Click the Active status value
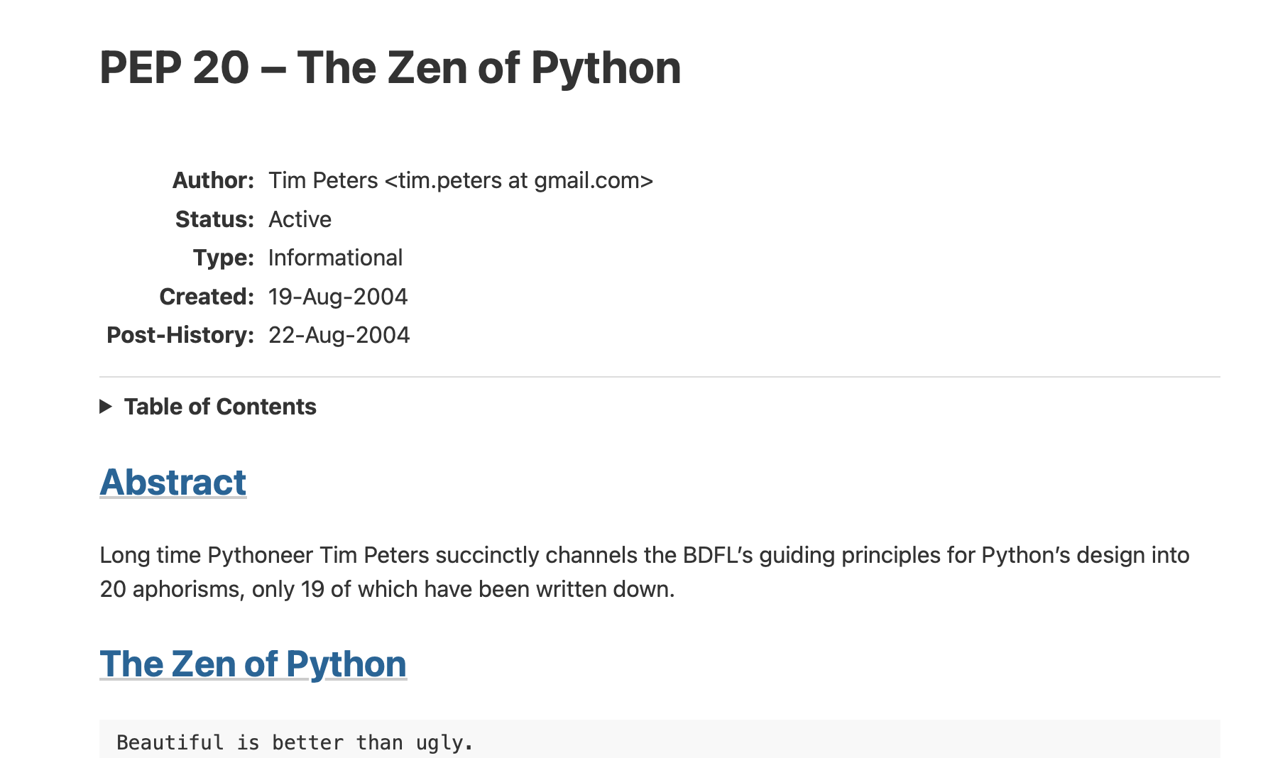This screenshot has height=758, width=1268. point(300,219)
